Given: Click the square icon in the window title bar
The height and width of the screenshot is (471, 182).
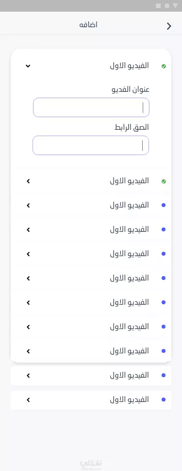Looking at the screenshot, I should tap(158, 6).
